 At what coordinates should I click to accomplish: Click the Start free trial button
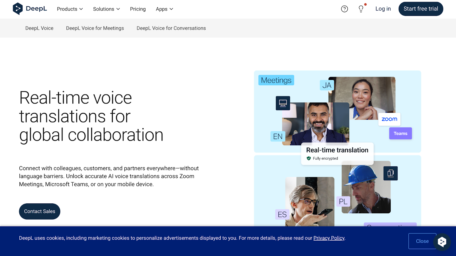point(421,9)
